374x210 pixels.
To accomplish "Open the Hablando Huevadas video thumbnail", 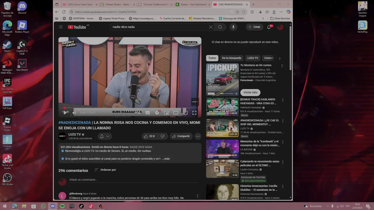I will click(222, 107).
